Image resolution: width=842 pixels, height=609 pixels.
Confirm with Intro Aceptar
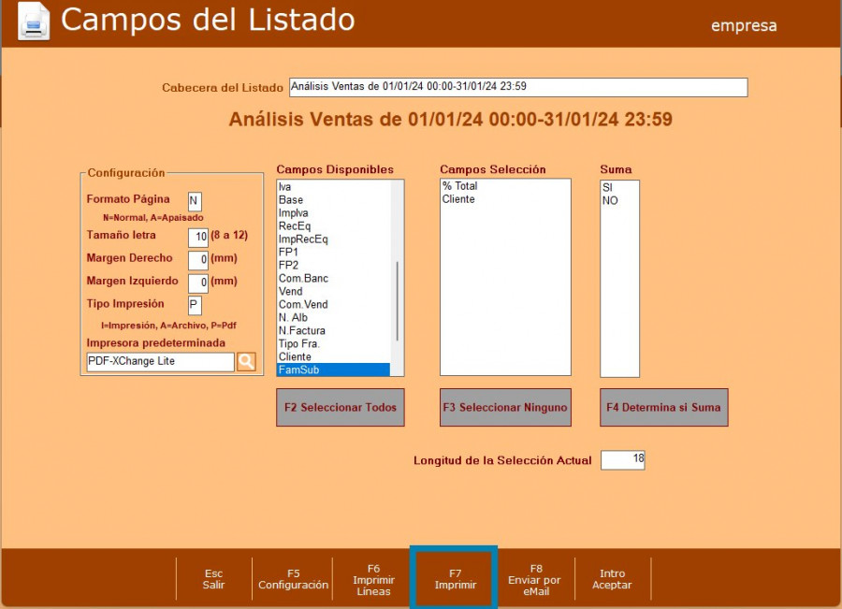[612, 579]
